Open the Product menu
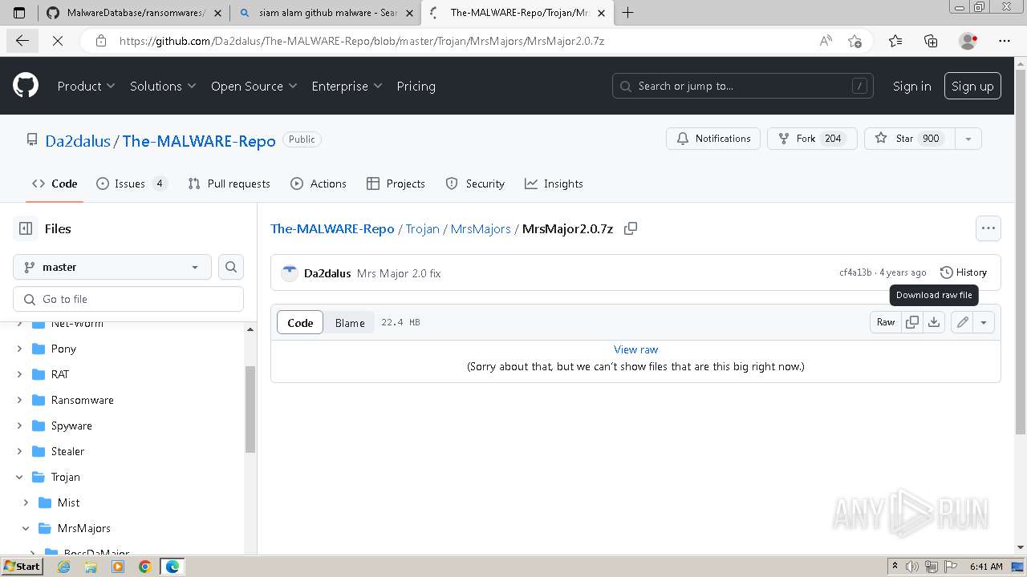 coord(87,86)
